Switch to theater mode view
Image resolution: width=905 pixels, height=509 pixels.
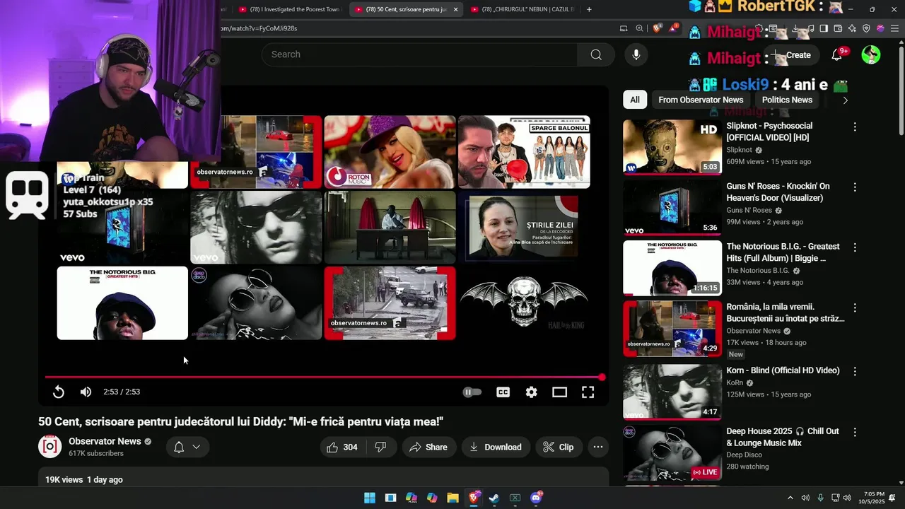tap(559, 392)
